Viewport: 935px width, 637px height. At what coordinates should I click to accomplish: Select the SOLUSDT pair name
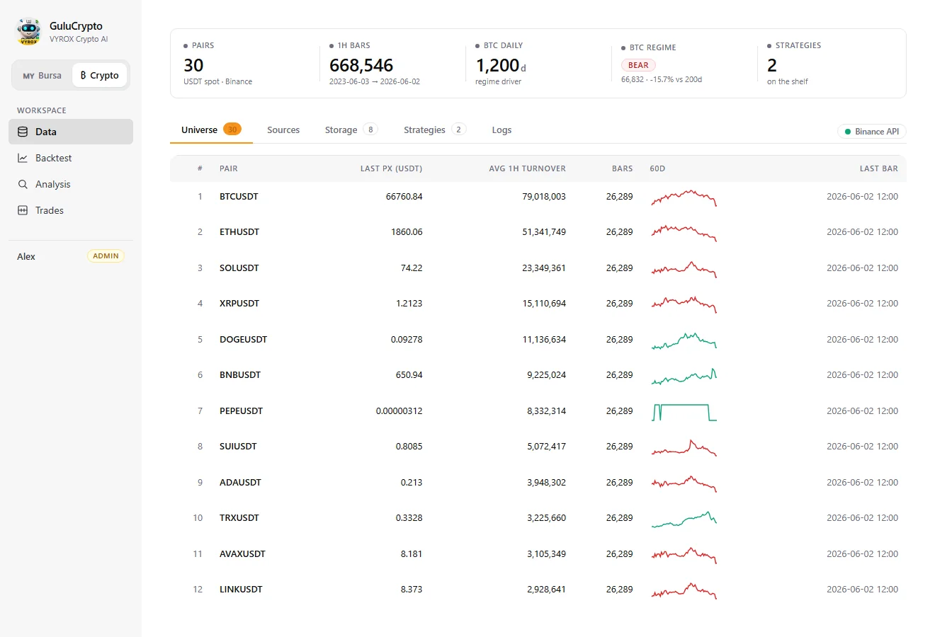tap(239, 268)
